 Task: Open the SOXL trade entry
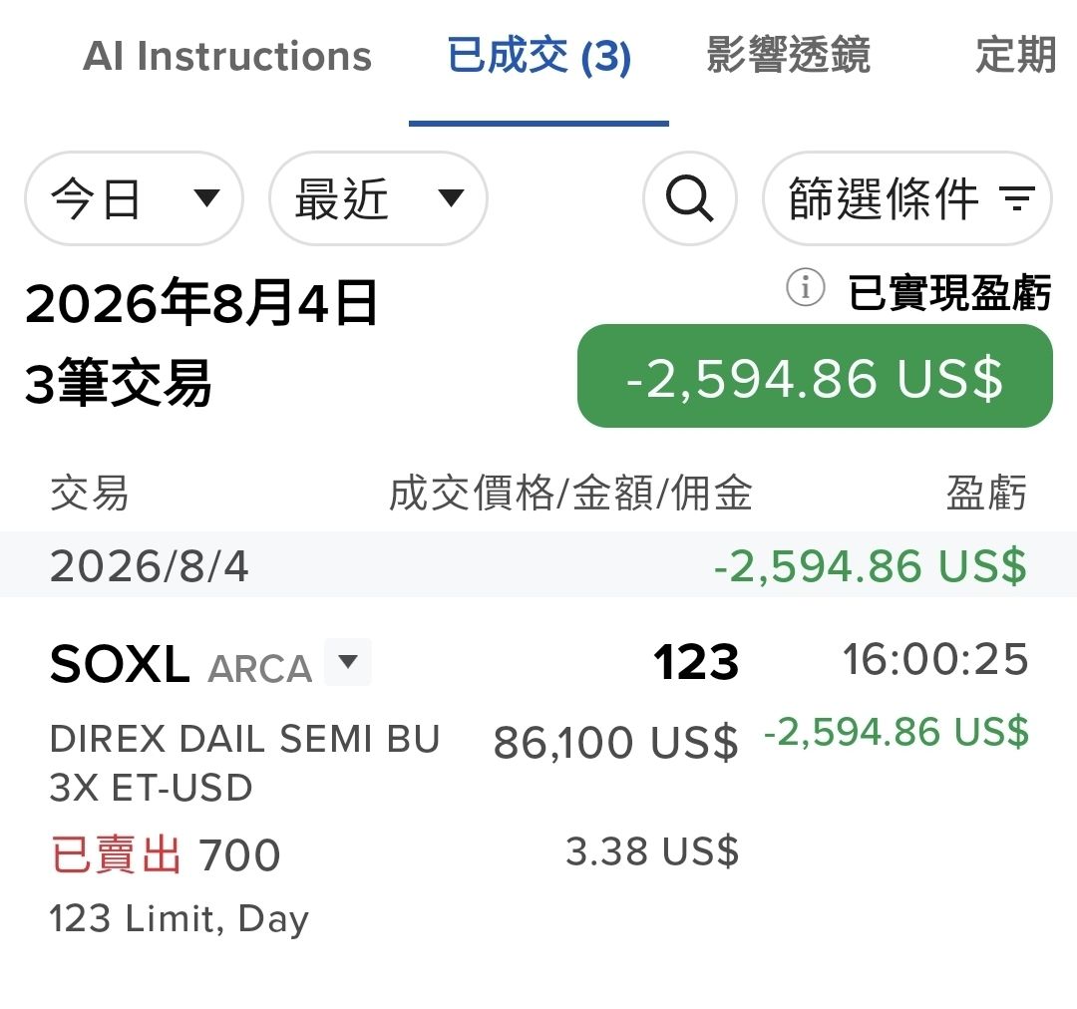(538, 789)
